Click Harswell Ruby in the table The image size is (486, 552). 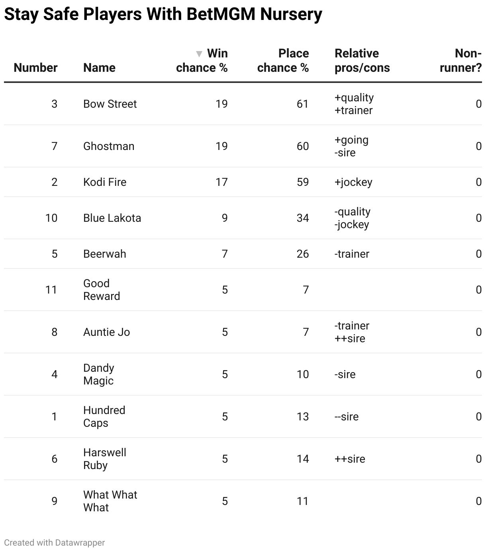104,459
